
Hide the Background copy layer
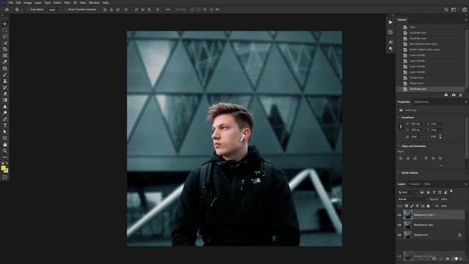(399, 225)
